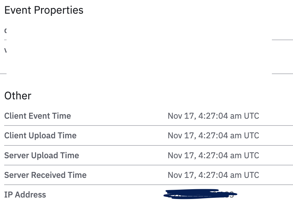This screenshot has height=210, width=293.
Task: Click the Event Properties heading
Action: [x=44, y=10]
